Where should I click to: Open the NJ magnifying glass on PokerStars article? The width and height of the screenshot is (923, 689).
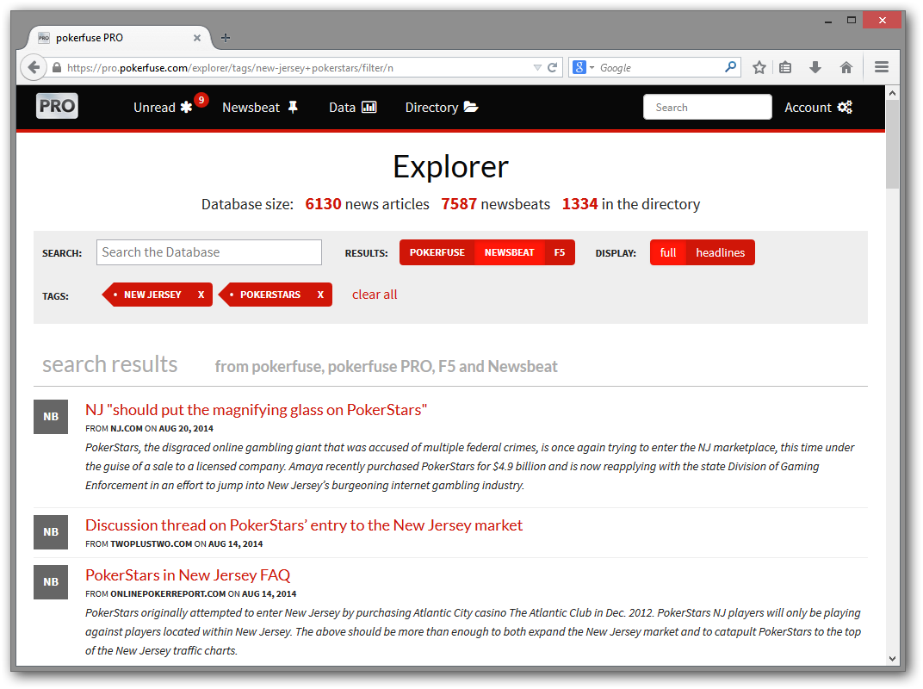(256, 410)
